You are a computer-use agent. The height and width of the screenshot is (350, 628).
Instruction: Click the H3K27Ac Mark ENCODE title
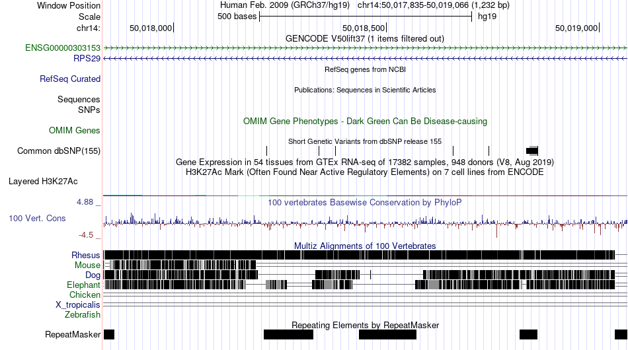(x=365, y=172)
